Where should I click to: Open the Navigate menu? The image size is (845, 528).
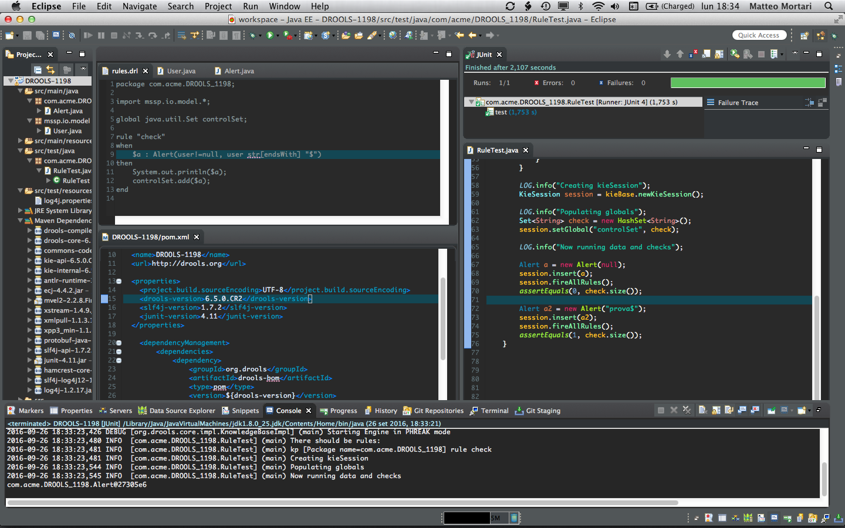tap(139, 6)
